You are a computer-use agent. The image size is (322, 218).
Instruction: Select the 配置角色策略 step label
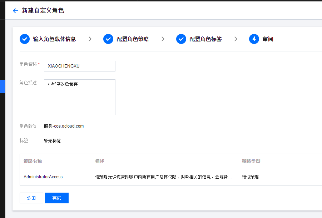(133, 39)
